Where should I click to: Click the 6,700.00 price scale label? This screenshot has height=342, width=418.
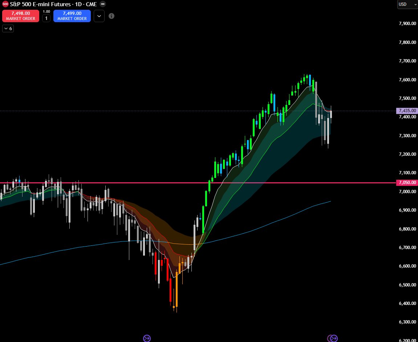(407, 247)
